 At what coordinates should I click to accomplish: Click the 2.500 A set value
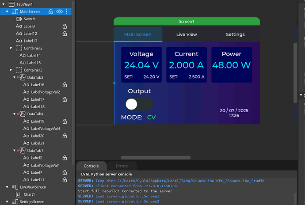coord(197,77)
